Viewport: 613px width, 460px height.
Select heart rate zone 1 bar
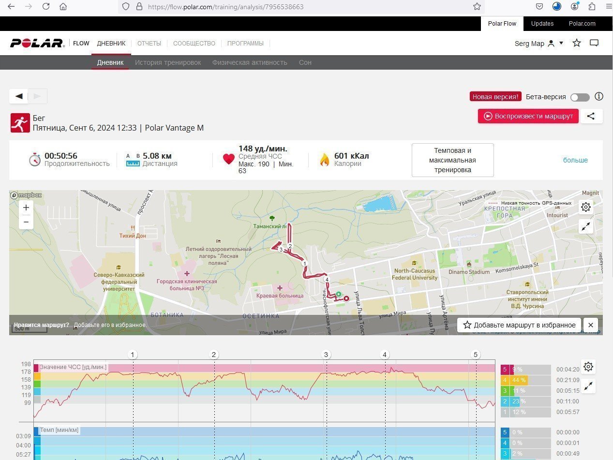point(525,412)
